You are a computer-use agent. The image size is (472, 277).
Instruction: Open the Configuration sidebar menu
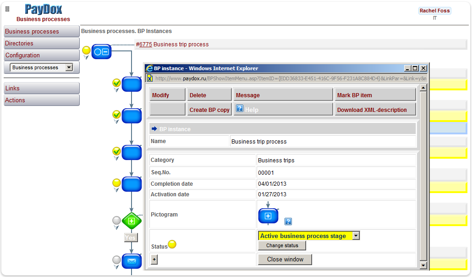tap(42, 55)
